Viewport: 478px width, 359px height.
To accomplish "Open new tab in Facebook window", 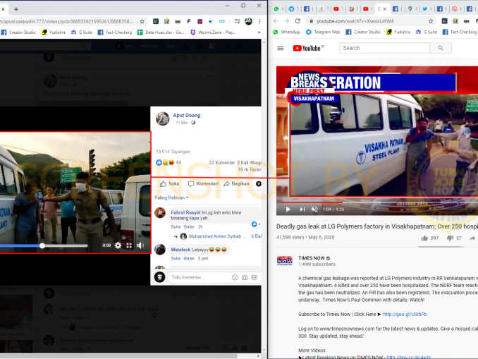I will (16, 9).
